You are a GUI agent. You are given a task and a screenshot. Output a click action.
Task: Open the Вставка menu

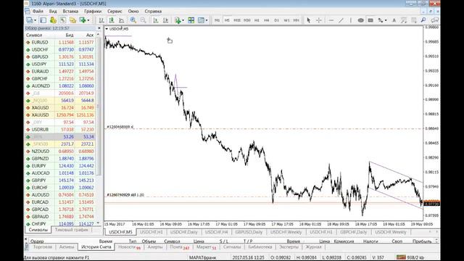[x=70, y=12]
